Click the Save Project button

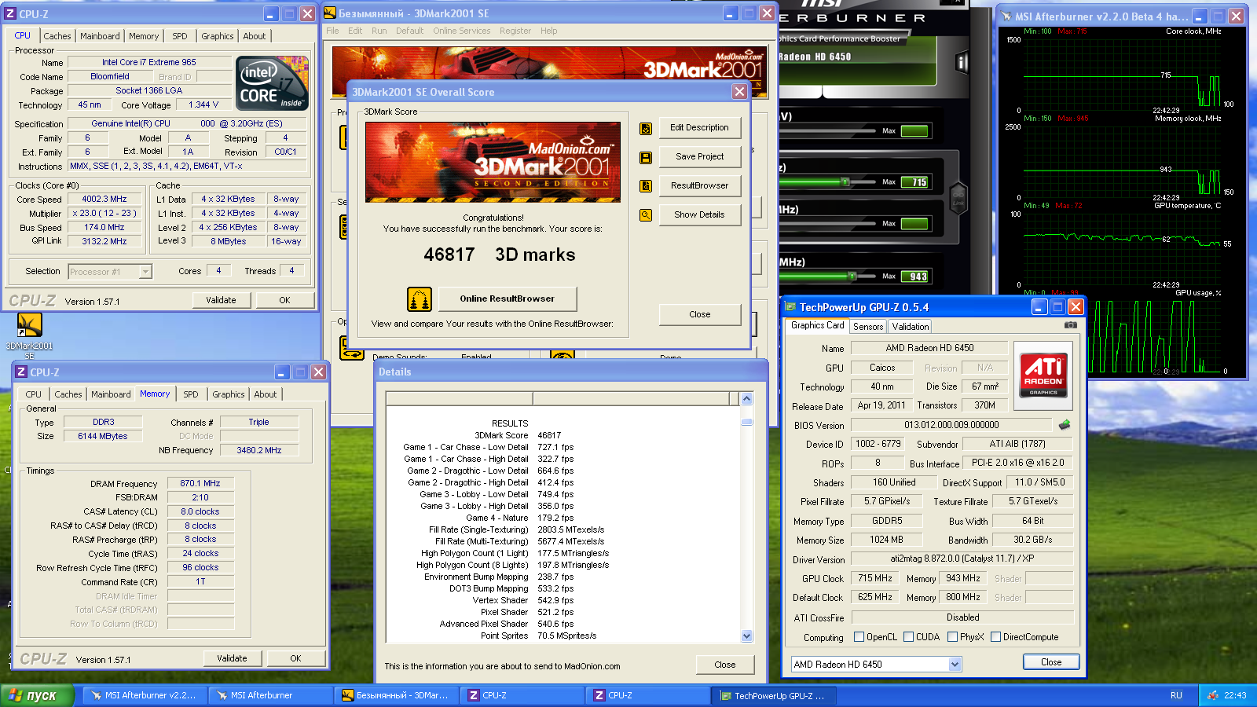click(699, 156)
